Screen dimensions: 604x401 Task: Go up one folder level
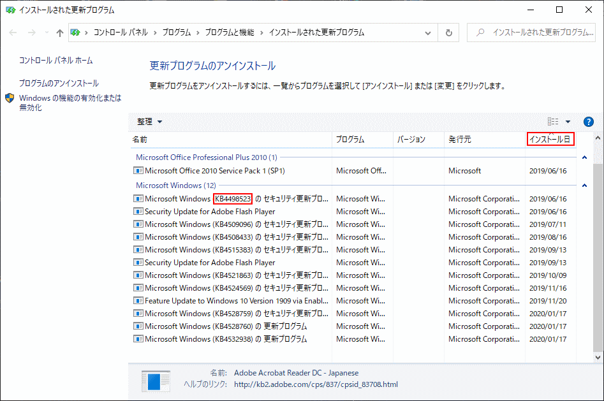click(60, 33)
